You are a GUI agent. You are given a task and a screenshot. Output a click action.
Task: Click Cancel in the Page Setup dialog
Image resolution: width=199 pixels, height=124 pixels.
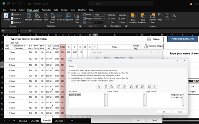pos(154,120)
